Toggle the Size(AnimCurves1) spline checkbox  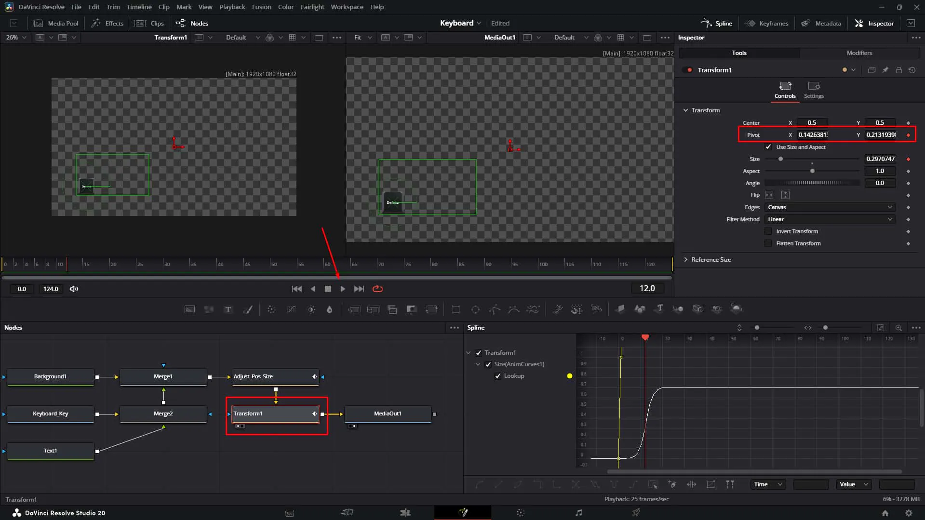(x=488, y=364)
